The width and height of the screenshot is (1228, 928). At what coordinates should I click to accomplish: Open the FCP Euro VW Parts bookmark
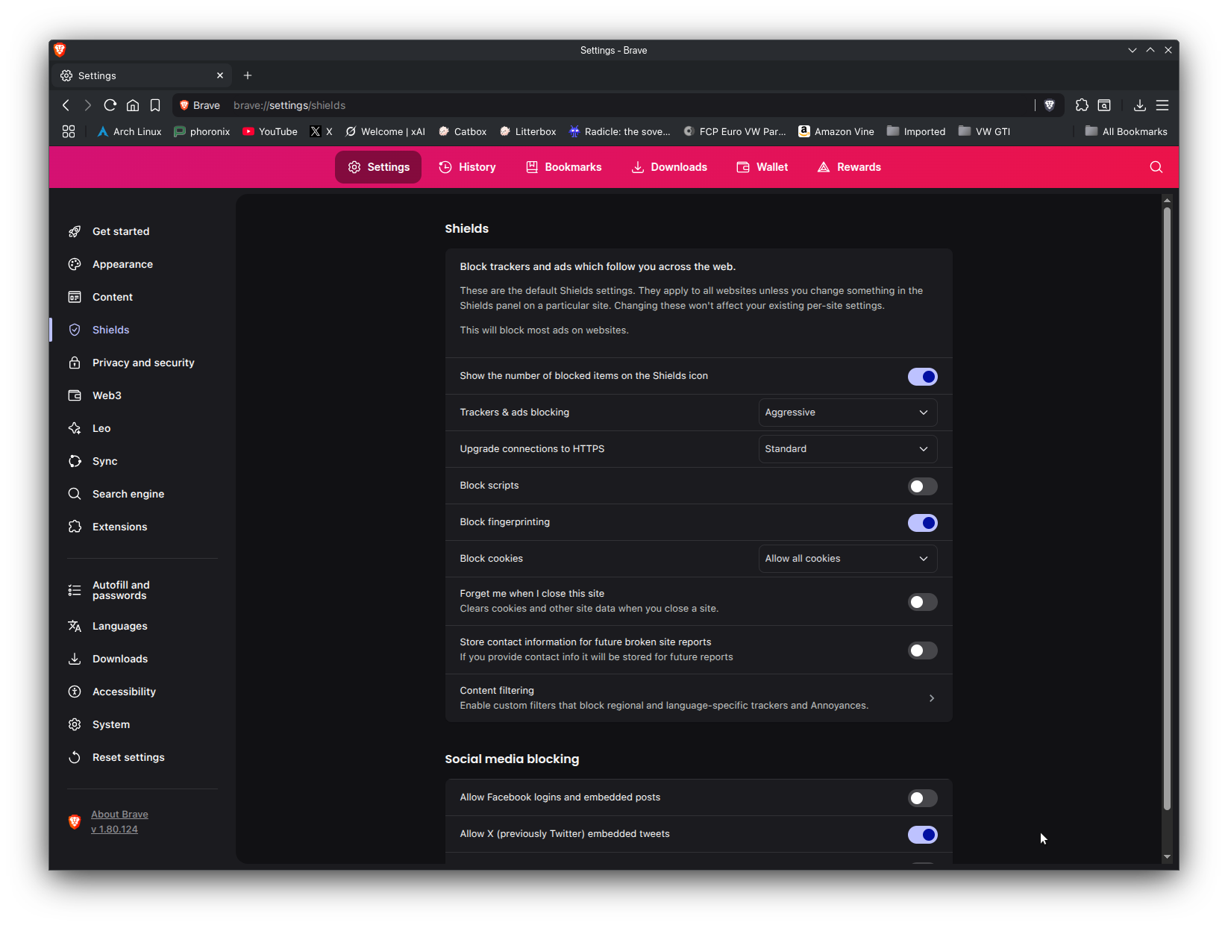click(735, 131)
